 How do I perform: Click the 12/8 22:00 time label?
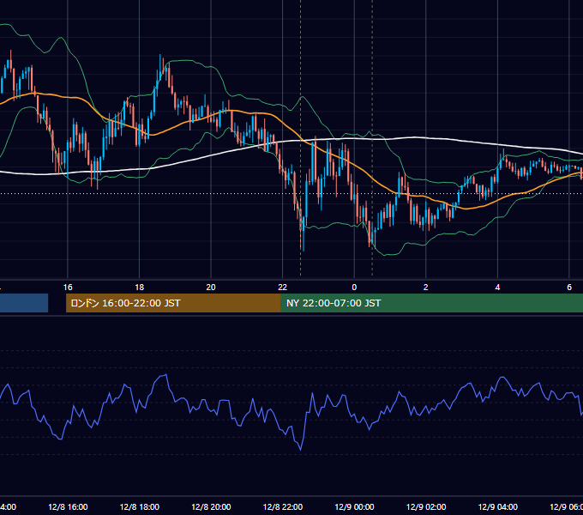tap(283, 506)
